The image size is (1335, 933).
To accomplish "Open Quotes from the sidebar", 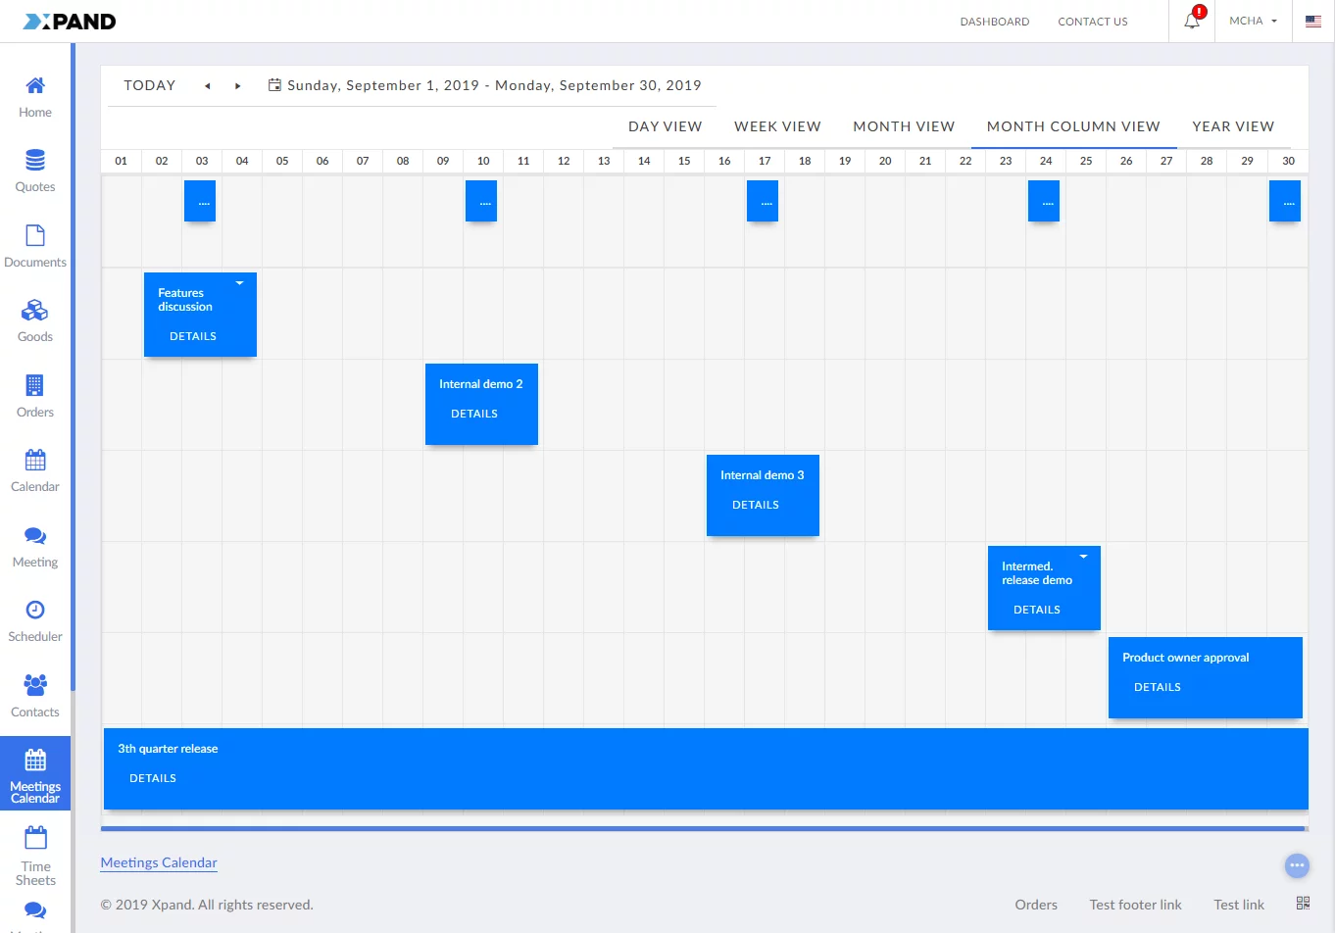I will [x=35, y=161].
